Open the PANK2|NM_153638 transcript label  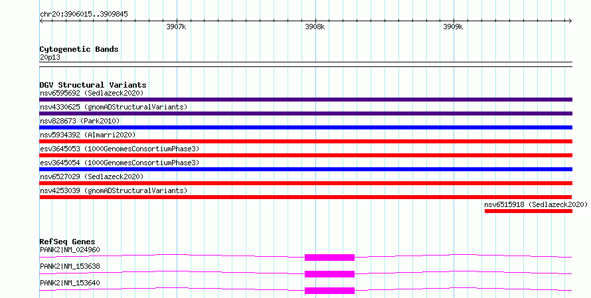tap(70, 266)
